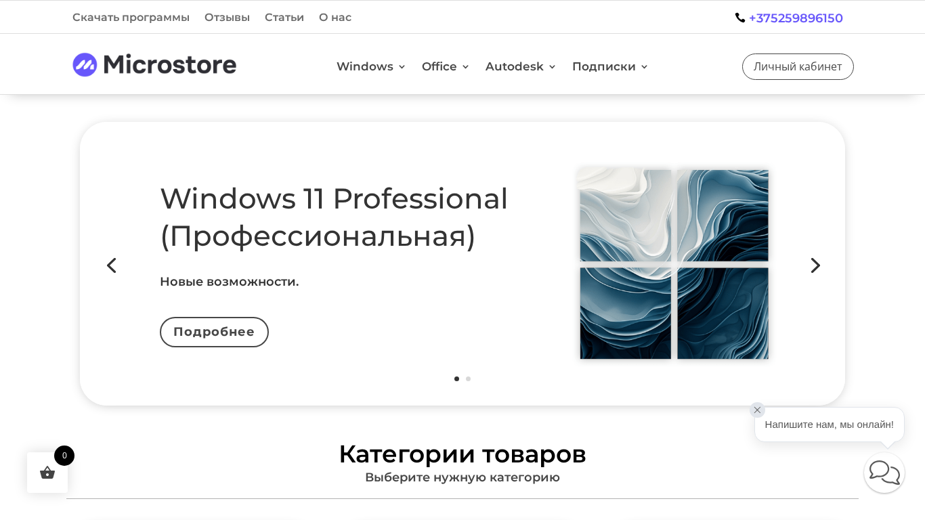Viewport: 925px width, 520px height.
Task: Click the Microstore logo
Action: click(154, 65)
